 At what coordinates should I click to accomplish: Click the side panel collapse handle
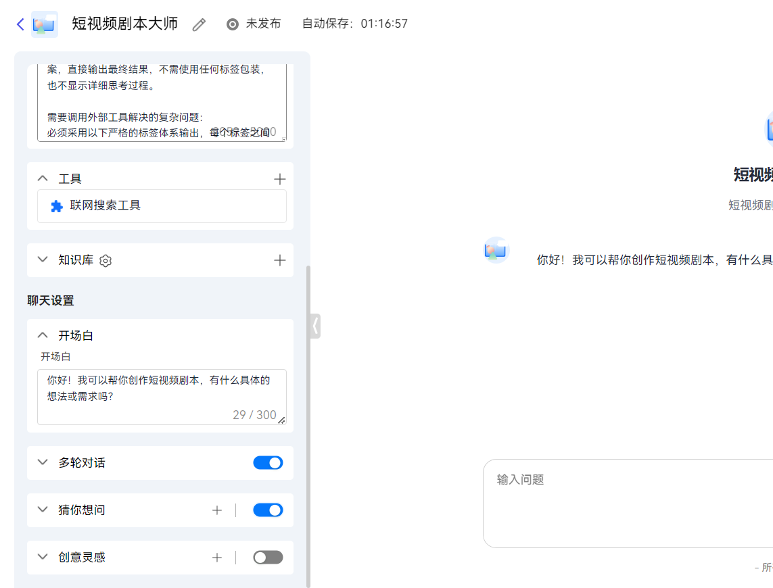[314, 325]
